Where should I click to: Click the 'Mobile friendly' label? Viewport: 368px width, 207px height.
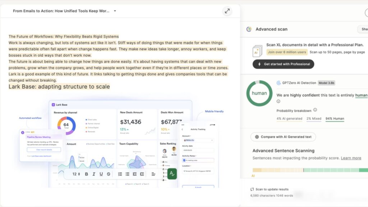pyautogui.click(x=214, y=112)
